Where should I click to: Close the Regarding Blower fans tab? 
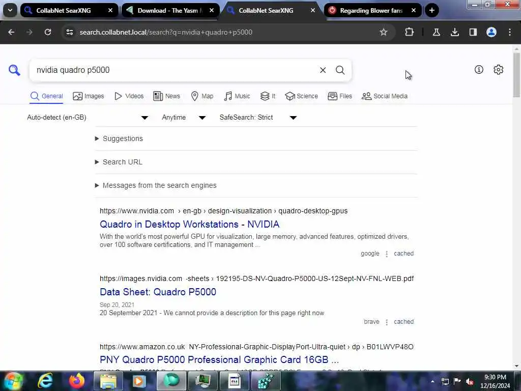[413, 10]
